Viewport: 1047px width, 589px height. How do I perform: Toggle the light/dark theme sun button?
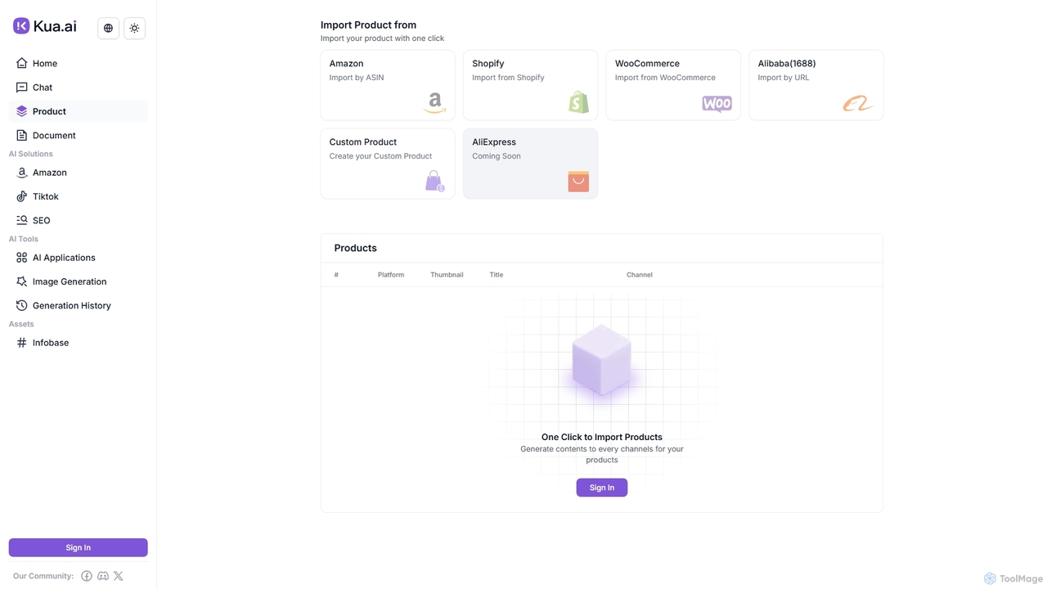[x=134, y=28]
